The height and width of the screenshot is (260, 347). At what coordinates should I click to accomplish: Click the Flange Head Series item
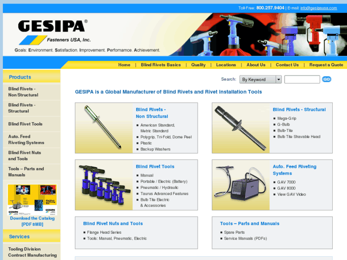click(x=104, y=232)
